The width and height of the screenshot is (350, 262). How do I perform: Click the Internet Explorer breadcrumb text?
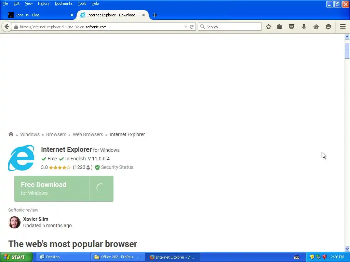(127, 134)
